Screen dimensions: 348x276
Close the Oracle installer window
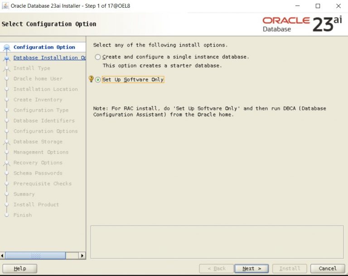tap(338, 6)
